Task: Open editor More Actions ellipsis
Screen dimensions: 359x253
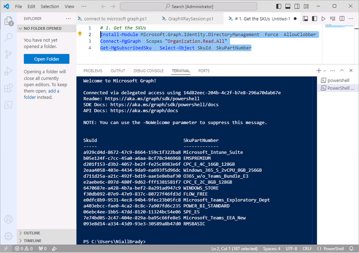Action: coord(351,19)
